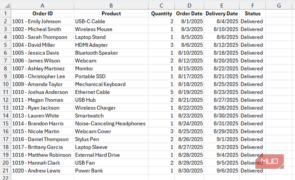Select the empty cell G1
The width and height of the screenshot is (295, 180).
[x=279, y=14]
